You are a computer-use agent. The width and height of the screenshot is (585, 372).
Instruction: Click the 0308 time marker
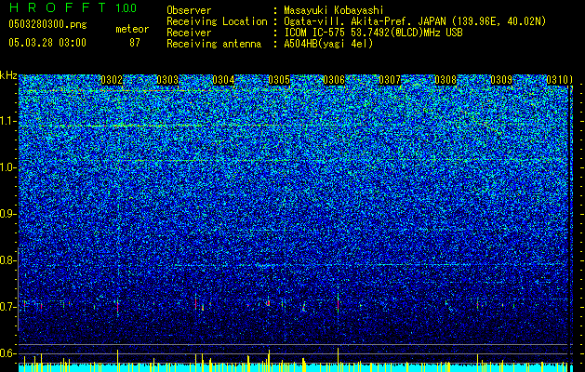pos(445,80)
